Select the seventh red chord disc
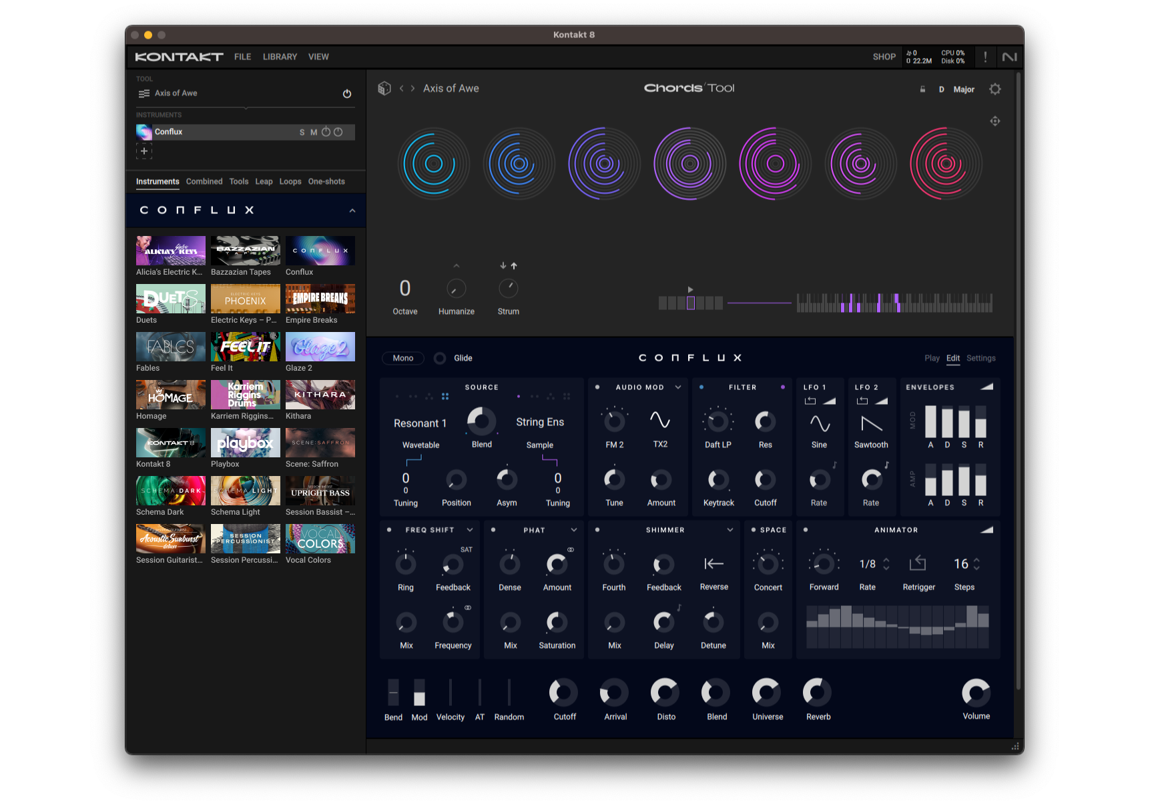The image size is (1150, 804). 946,164
